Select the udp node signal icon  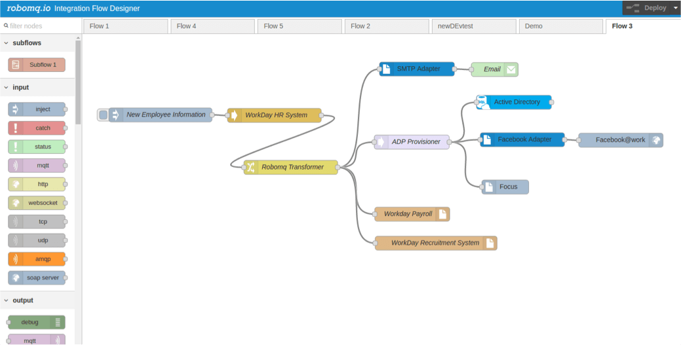15,240
